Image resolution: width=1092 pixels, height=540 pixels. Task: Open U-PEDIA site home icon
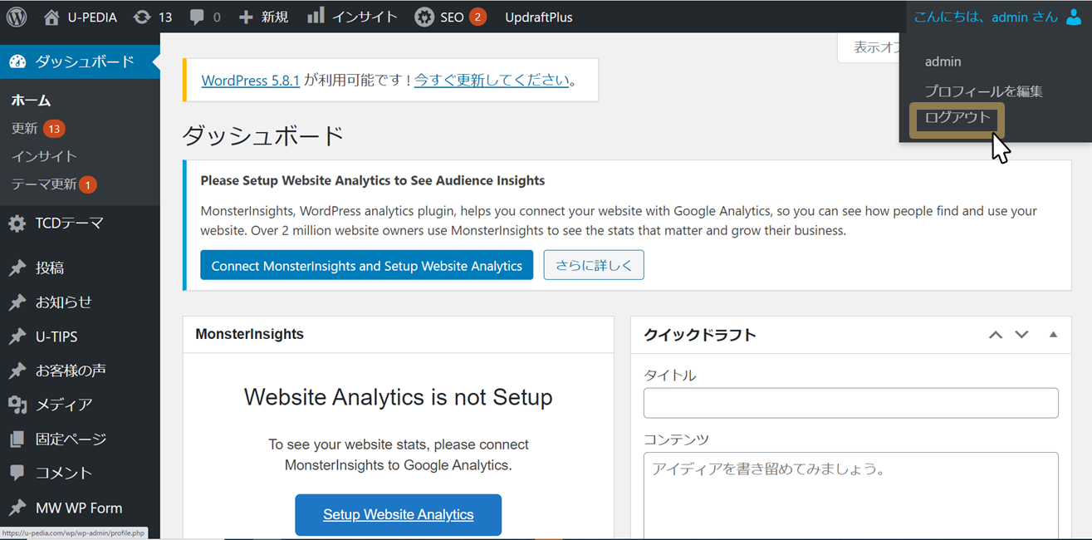click(52, 17)
